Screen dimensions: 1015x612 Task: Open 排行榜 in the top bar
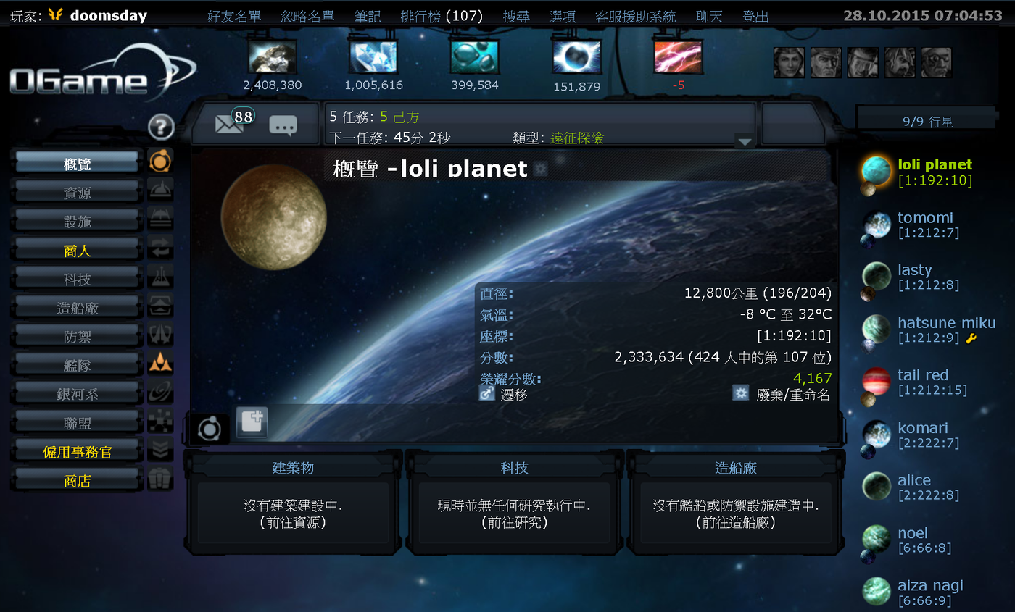[442, 16]
